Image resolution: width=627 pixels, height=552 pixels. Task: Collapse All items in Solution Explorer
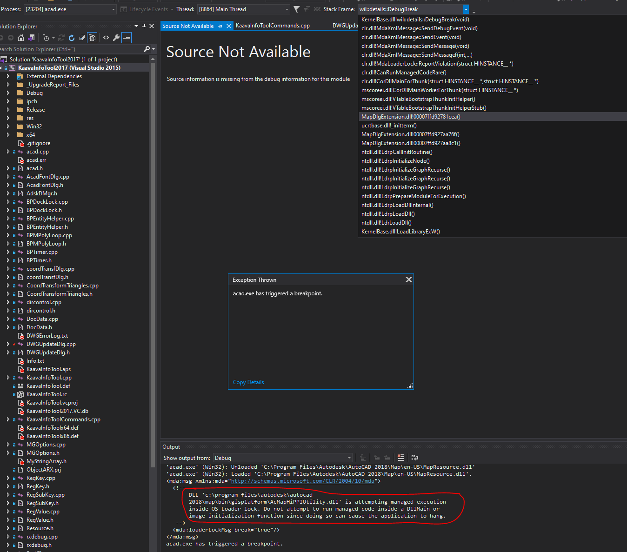81,38
